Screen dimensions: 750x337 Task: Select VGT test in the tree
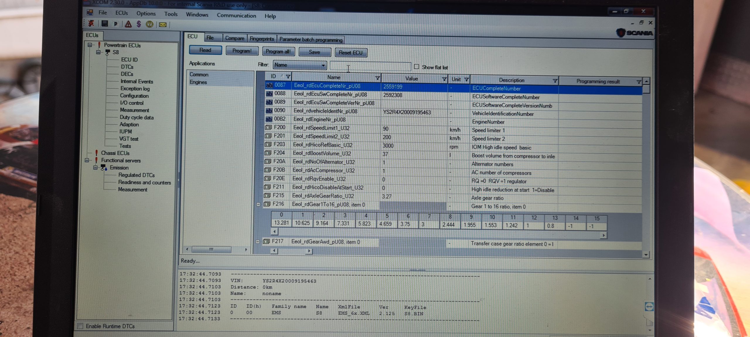pos(129,139)
